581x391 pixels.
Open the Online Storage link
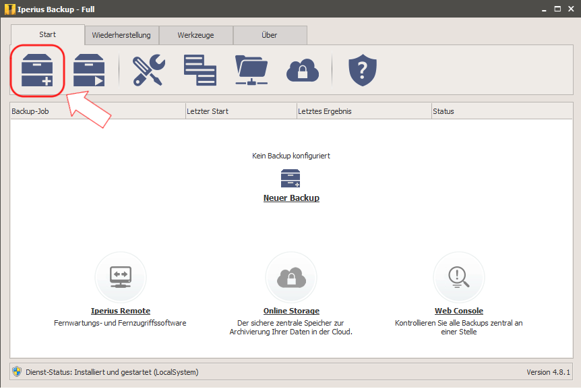[x=291, y=311]
